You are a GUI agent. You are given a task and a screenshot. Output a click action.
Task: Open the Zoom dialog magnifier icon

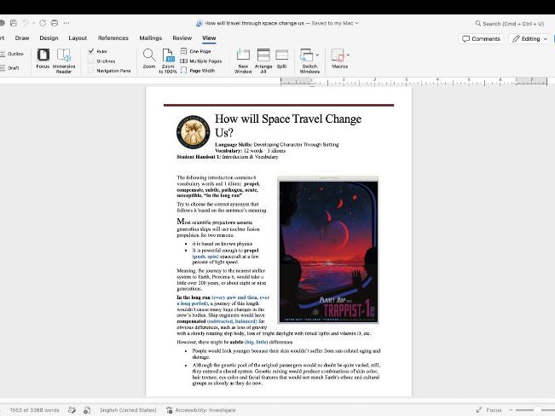point(149,55)
